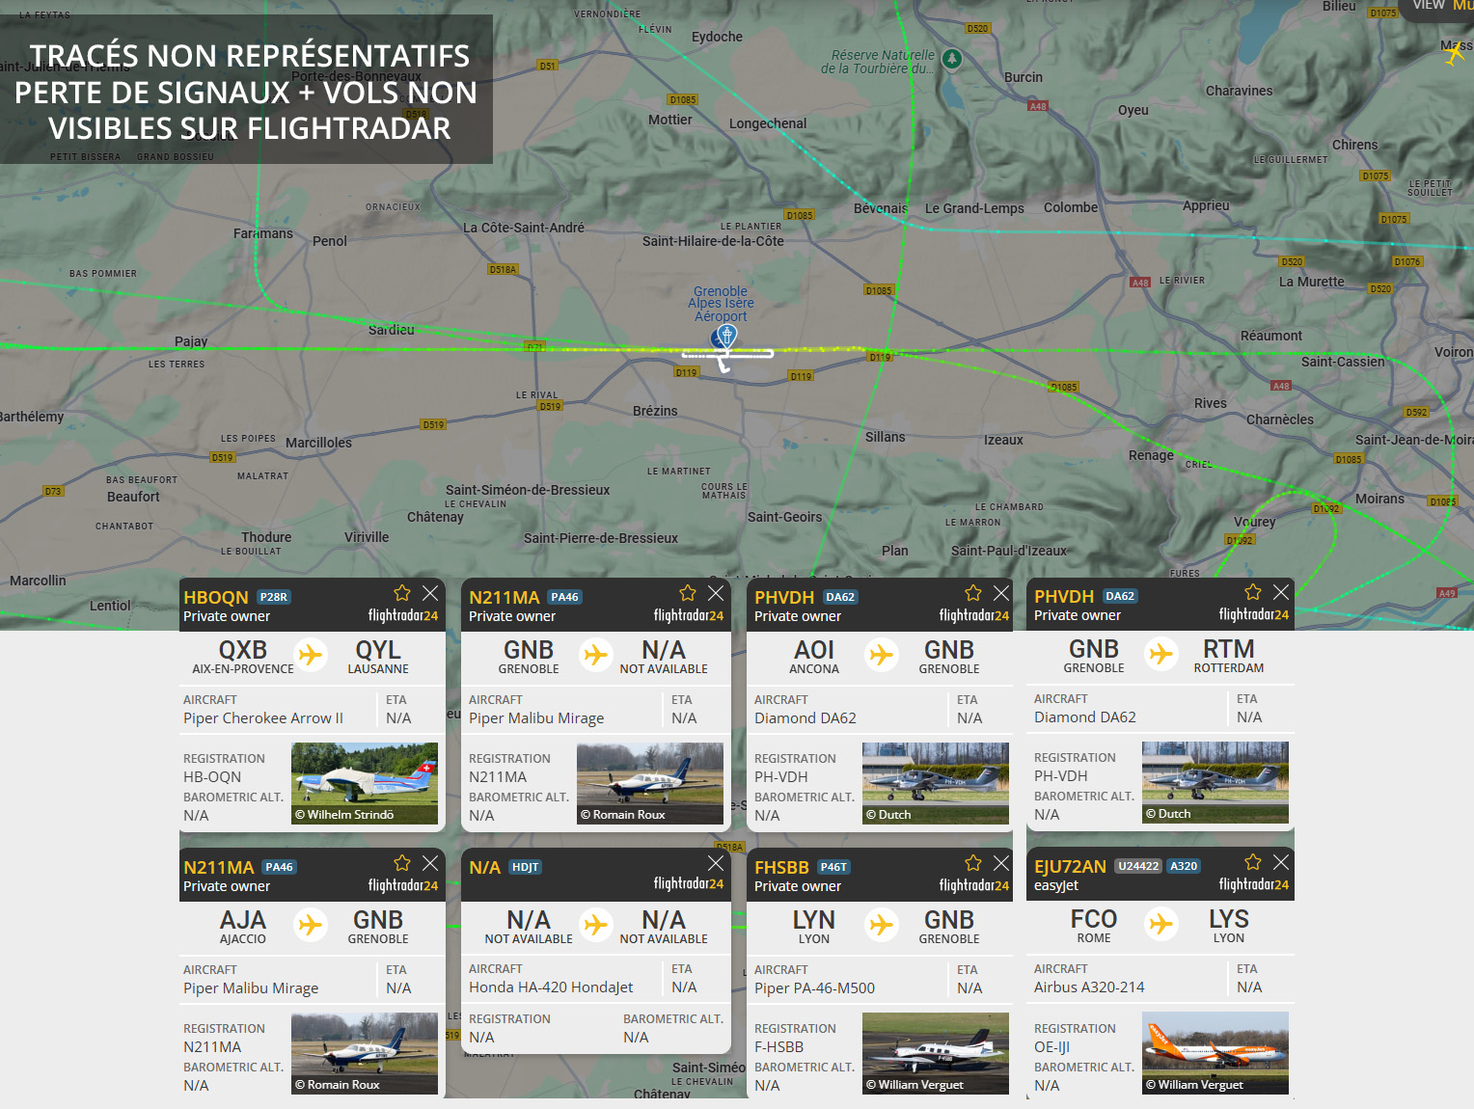
Task: Click the Réserve Naturelle de la Tourbière marker
Action: coord(952,60)
